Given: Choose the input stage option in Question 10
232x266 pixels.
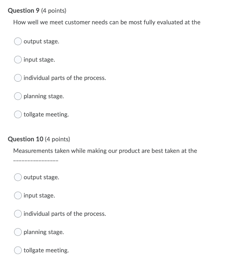Looking at the screenshot, I should [x=18, y=195].
